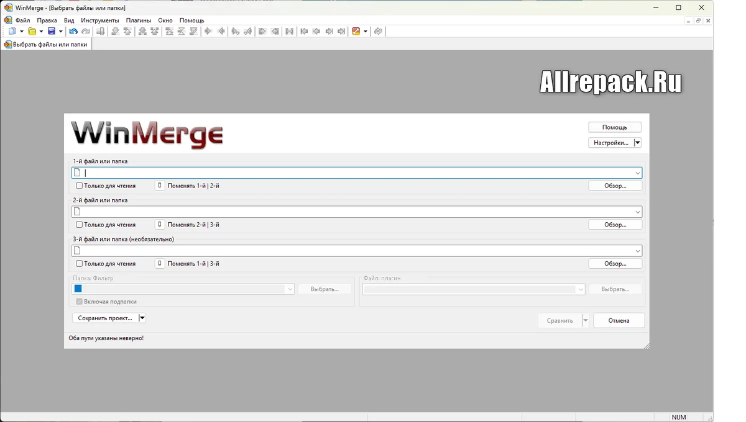
Task: Click the swap icon beside 'Поменять 1-й | 3-й'
Action: pos(160,264)
